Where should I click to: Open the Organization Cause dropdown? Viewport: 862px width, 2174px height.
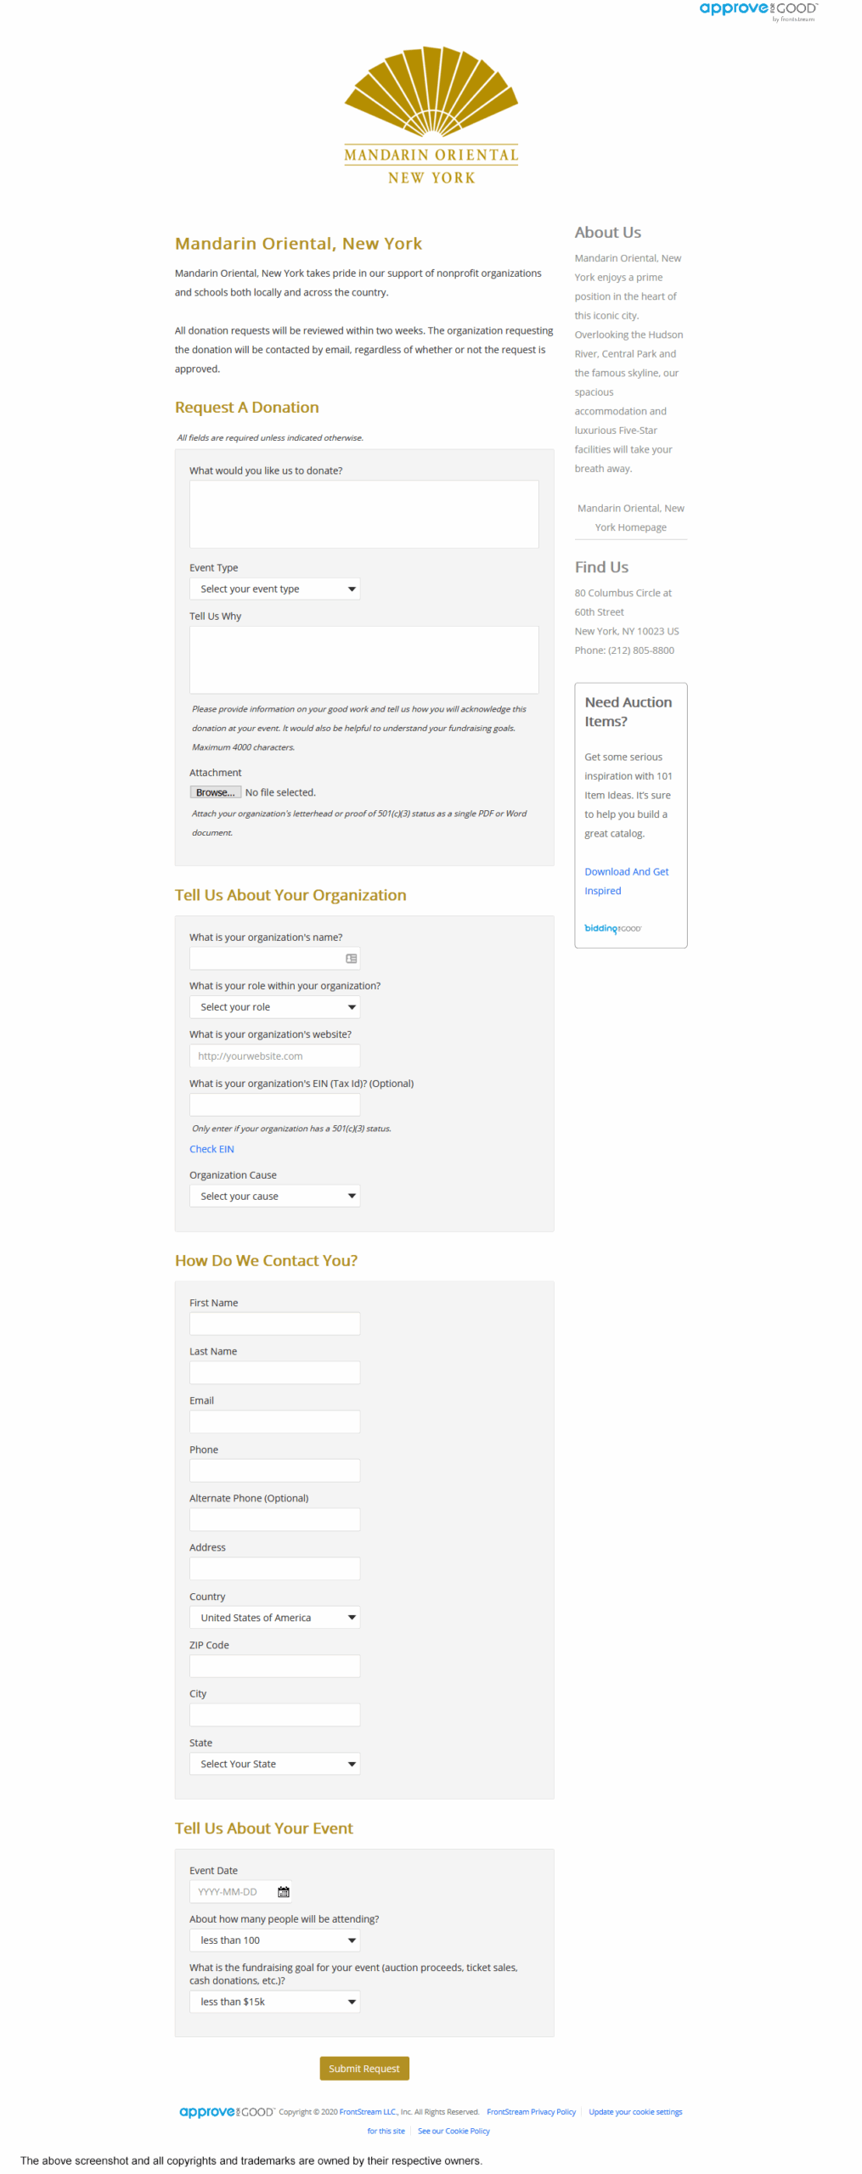pos(274,1195)
